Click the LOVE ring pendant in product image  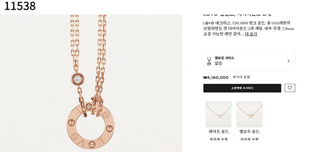click(x=91, y=126)
